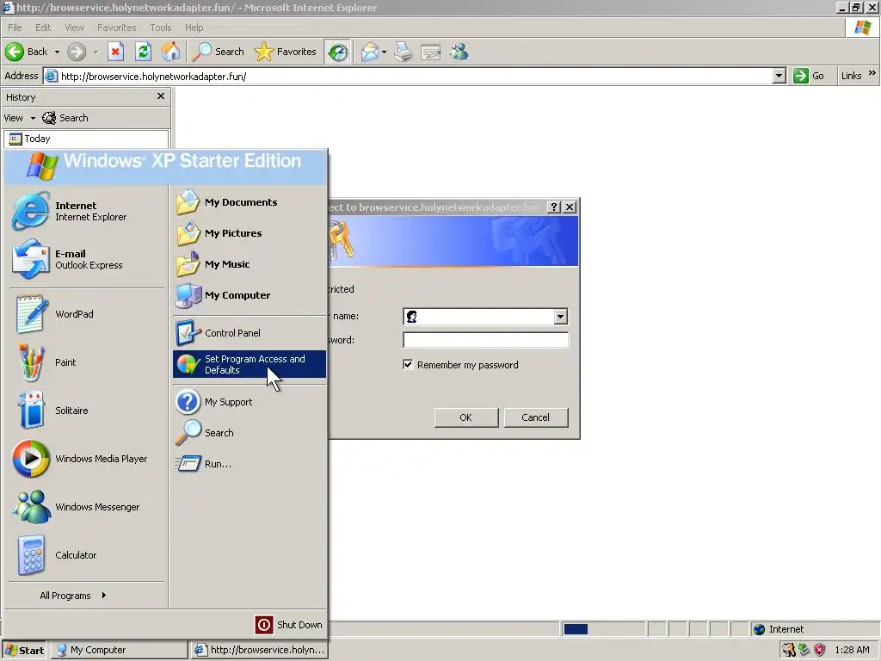Click the Start button
This screenshot has height=661, width=881.
tap(24, 651)
